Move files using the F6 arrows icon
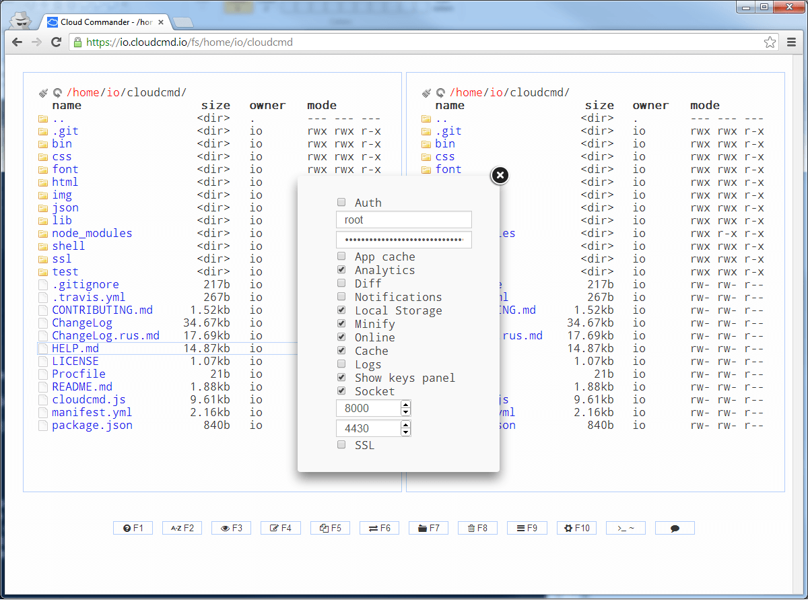This screenshot has width=808, height=606. (x=379, y=527)
